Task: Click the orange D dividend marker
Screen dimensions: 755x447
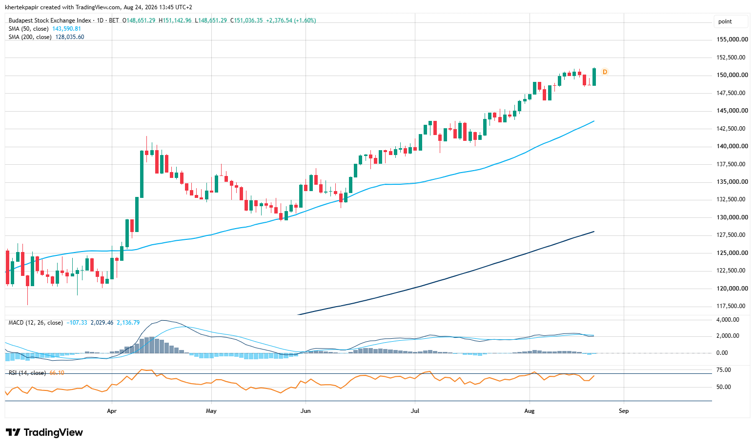Action: 605,72
